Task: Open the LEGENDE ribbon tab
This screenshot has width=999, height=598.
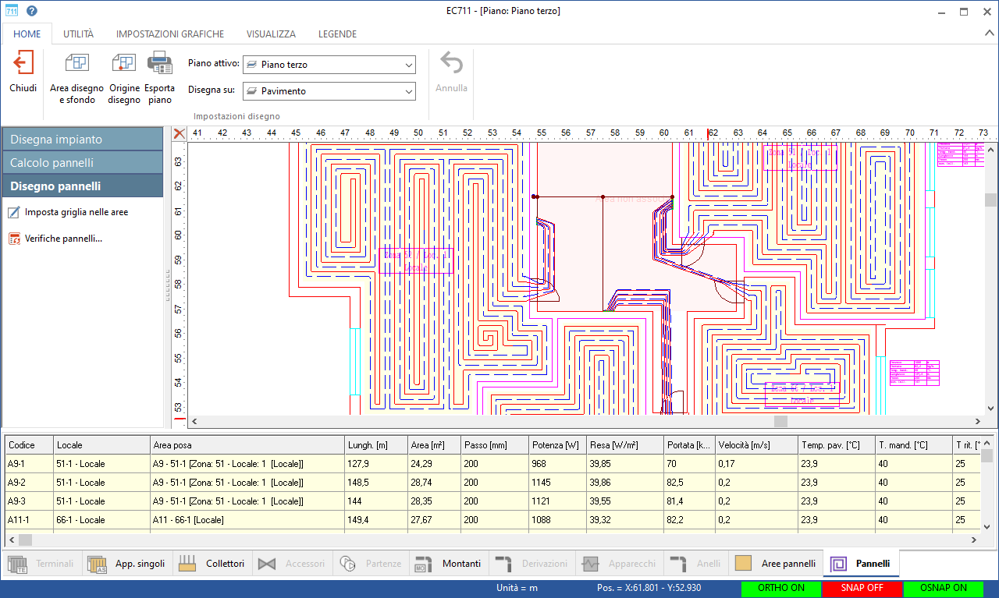Action: click(337, 34)
